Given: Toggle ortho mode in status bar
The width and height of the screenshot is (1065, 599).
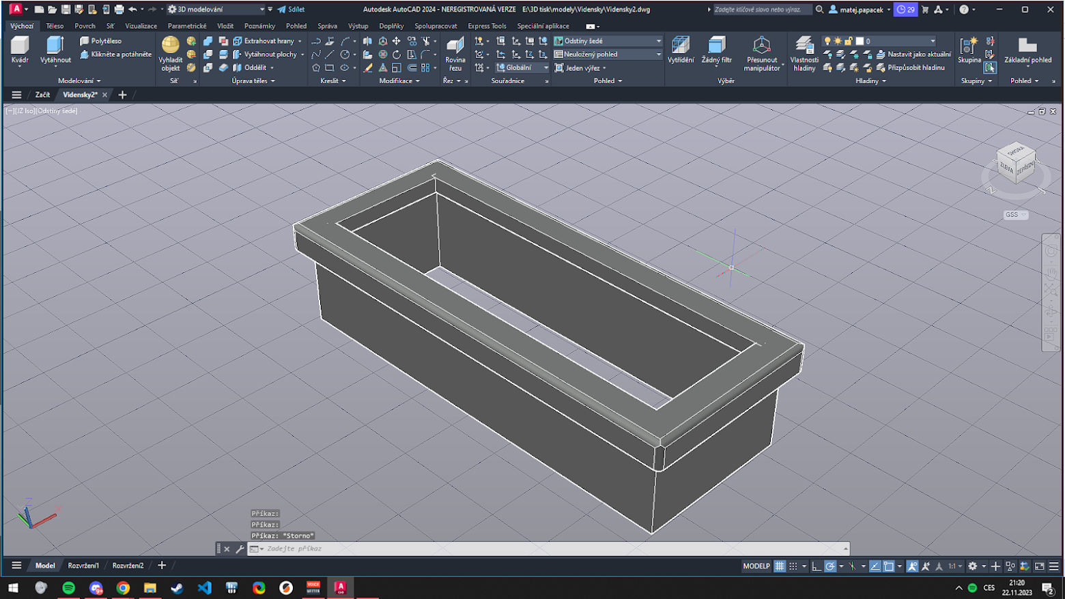Looking at the screenshot, I should (x=816, y=566).
